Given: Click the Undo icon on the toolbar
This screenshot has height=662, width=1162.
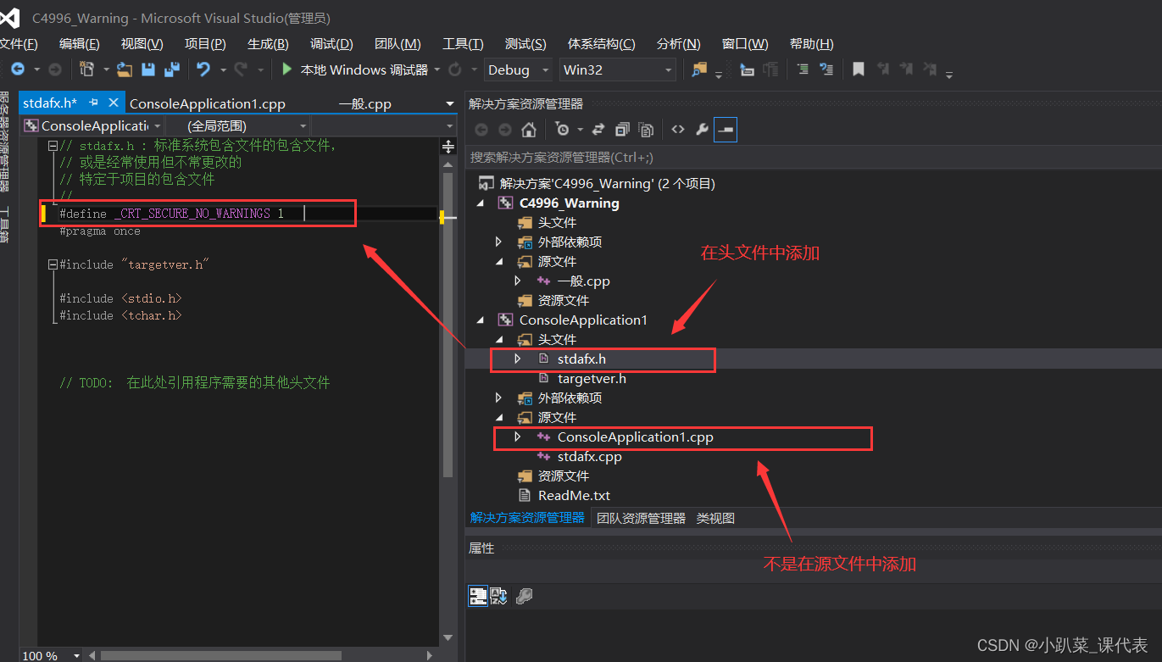Looking at the screenshot, I should tap(203, 70).
